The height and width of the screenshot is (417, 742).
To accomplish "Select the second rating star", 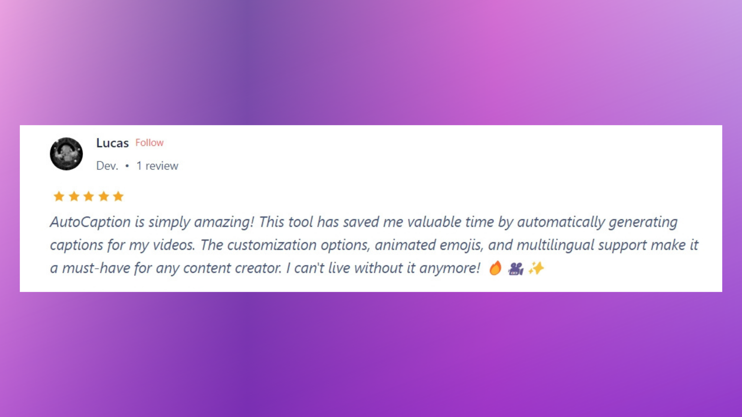I will coord(74,196).
